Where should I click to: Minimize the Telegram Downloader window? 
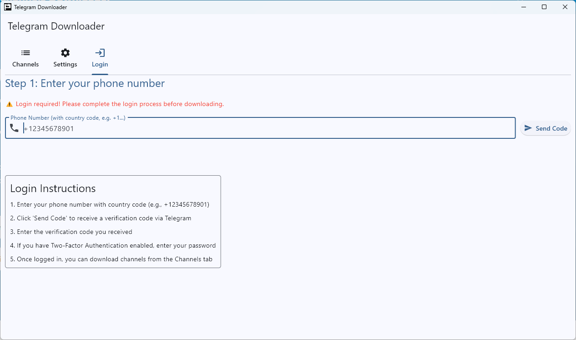[523, 7]
